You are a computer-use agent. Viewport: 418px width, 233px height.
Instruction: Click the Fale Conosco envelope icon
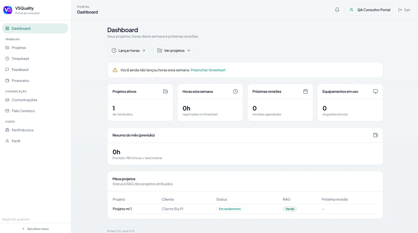pyautogui.click(x=7, y=111)
